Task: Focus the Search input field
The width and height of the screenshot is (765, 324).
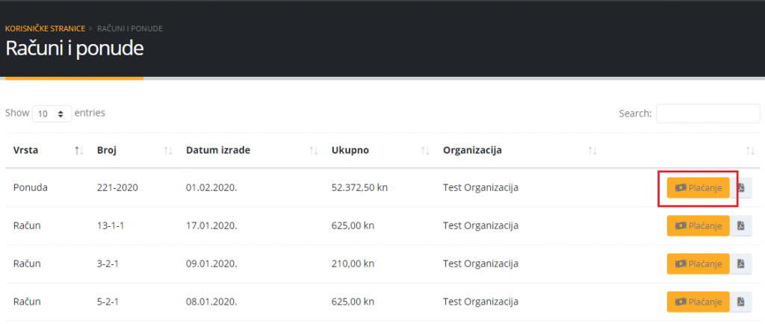Action: click(x=707, y=113)
